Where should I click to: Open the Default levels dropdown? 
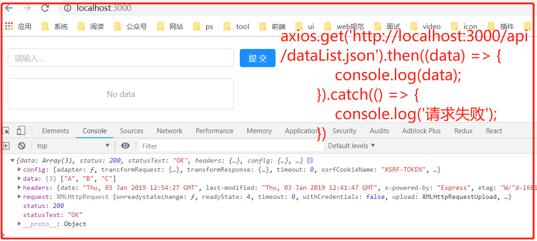pyautogui.click(x=352, y=146)
